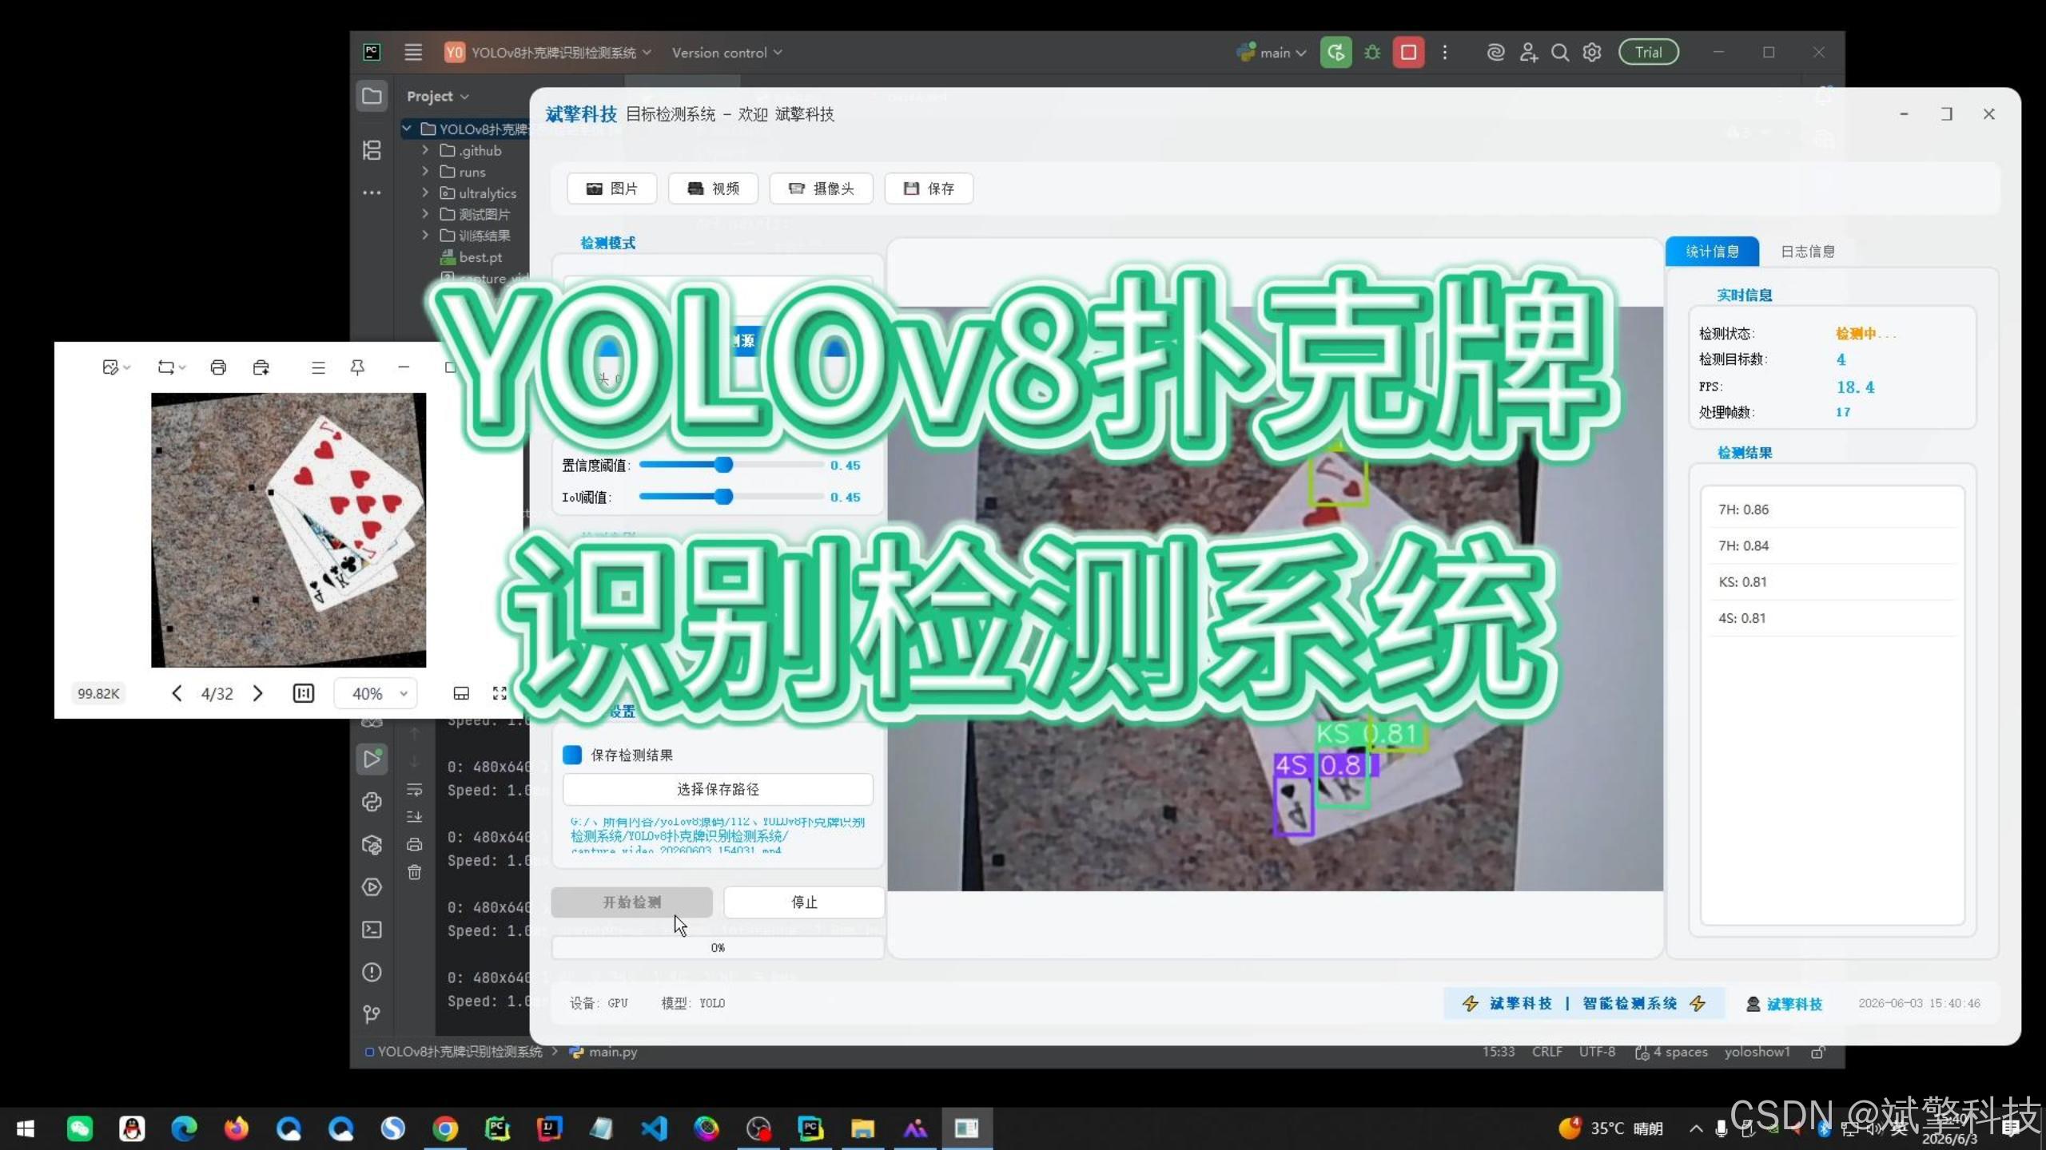Switch to the 统计信息 tab
2046x1150 pixels.
pos(1712,252)
